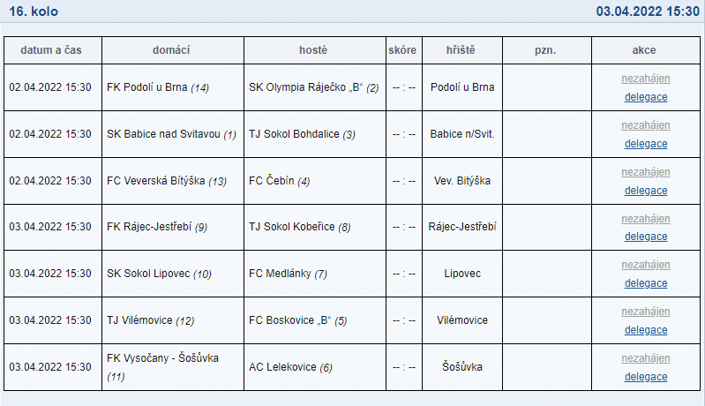The width and height of the screenshot is (705, 406).
Task: Open delegace link for FK Vysočany - Šošůvka match
Action: click(x=646, y=377)
